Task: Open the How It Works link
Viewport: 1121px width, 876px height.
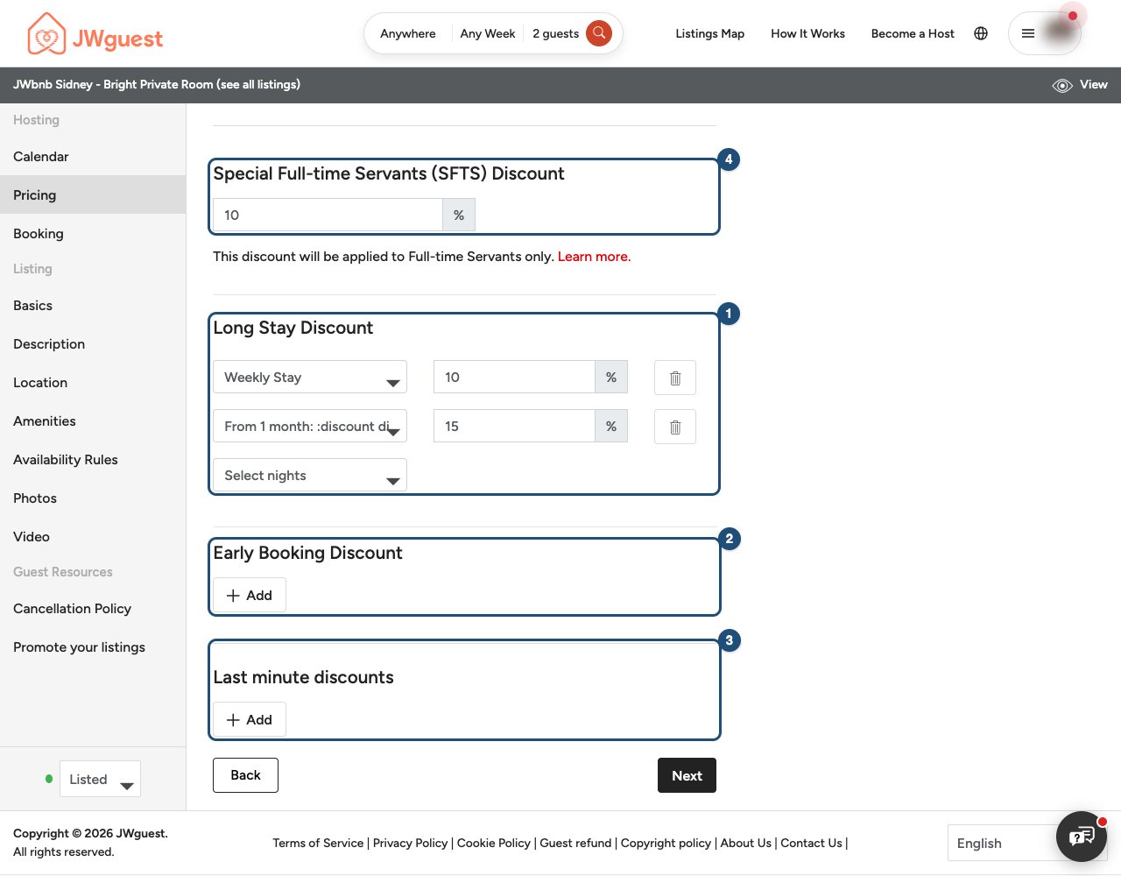Action: [808, 33]
